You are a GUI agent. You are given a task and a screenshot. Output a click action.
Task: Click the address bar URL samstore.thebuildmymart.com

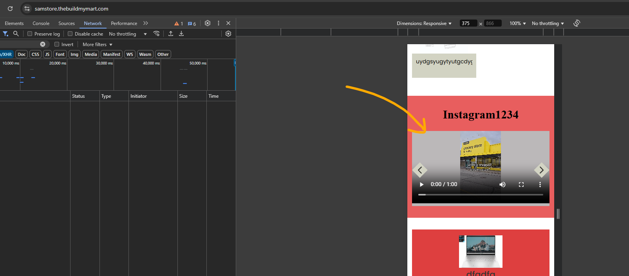pos(71,9)
